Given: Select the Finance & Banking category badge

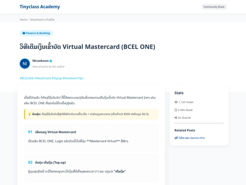Looking at the screenshot, I should (x=36, y=33).
